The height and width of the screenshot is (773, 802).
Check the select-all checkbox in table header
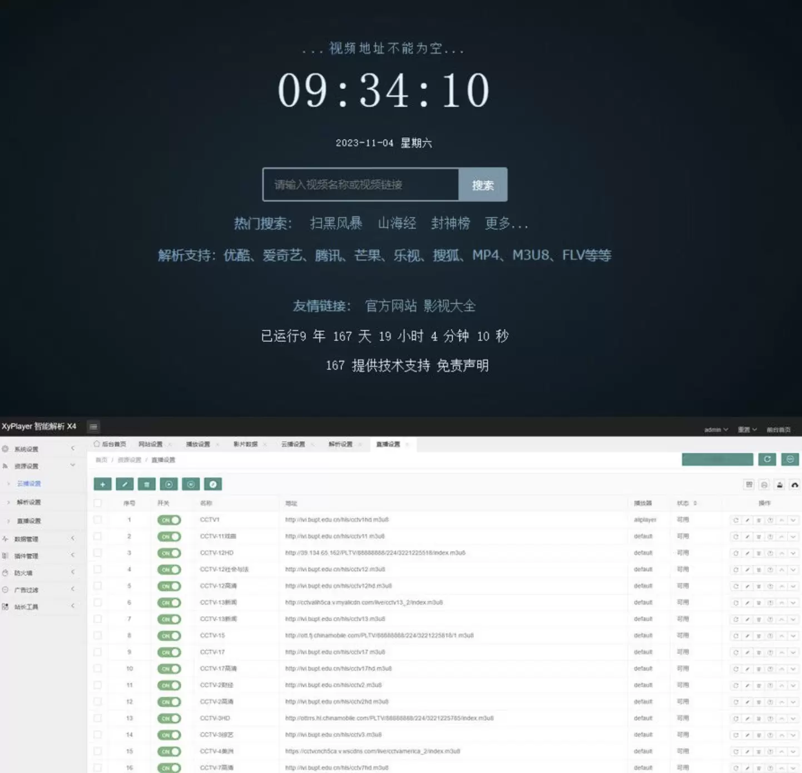click(x=98, y=503)
